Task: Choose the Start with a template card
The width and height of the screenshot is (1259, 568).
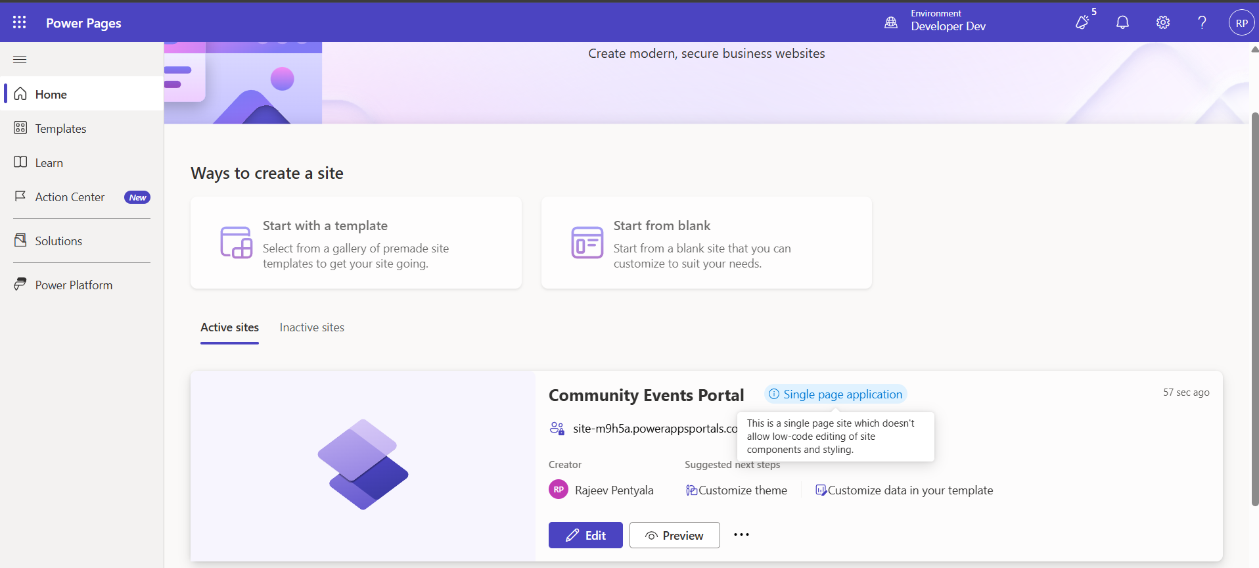Action: (x=355, y=243)
